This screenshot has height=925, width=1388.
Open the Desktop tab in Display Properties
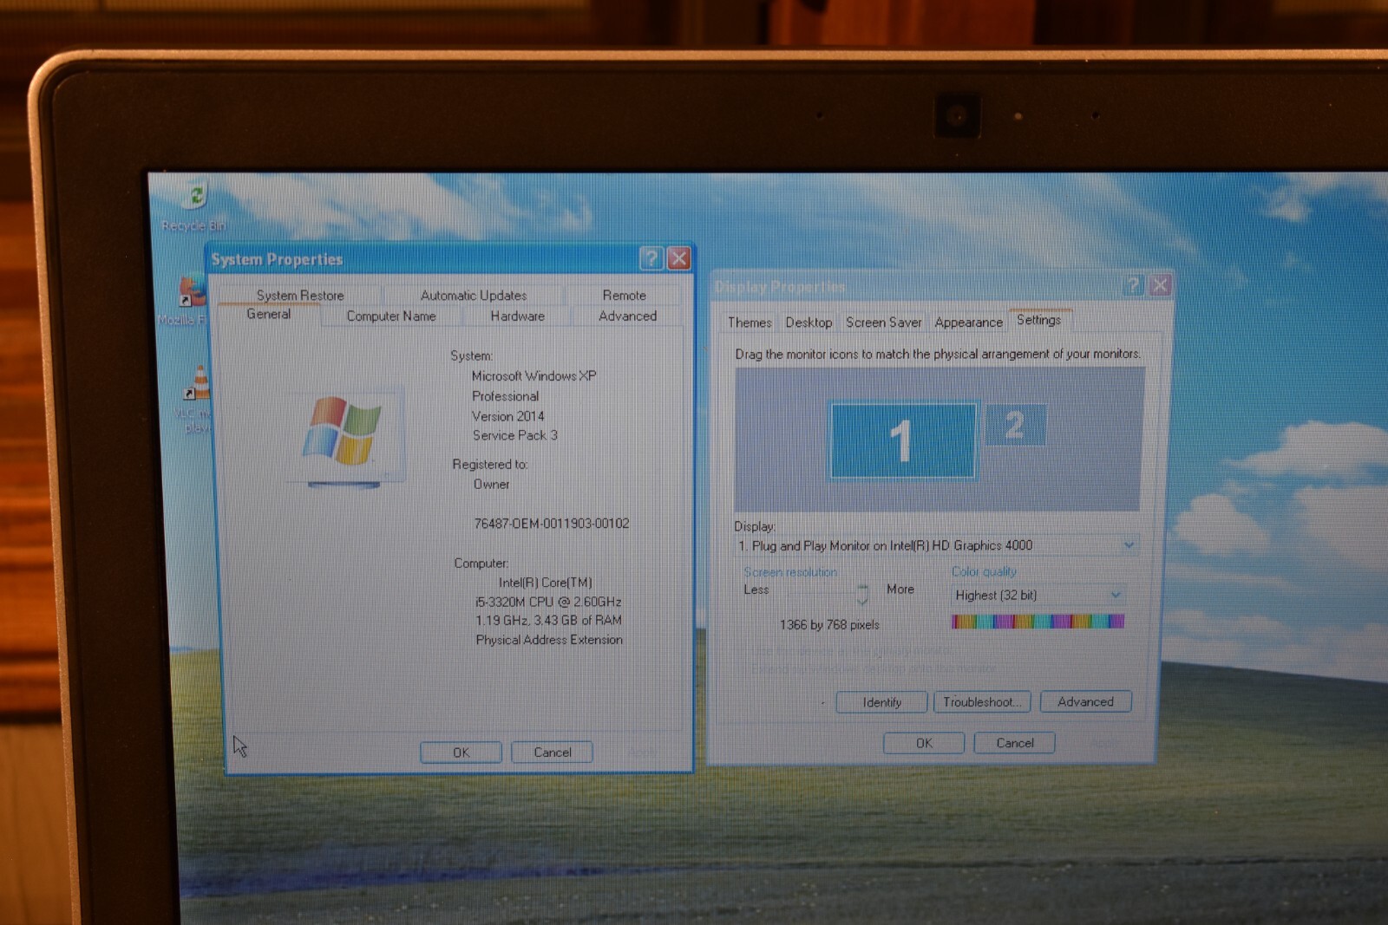[809, 322]
